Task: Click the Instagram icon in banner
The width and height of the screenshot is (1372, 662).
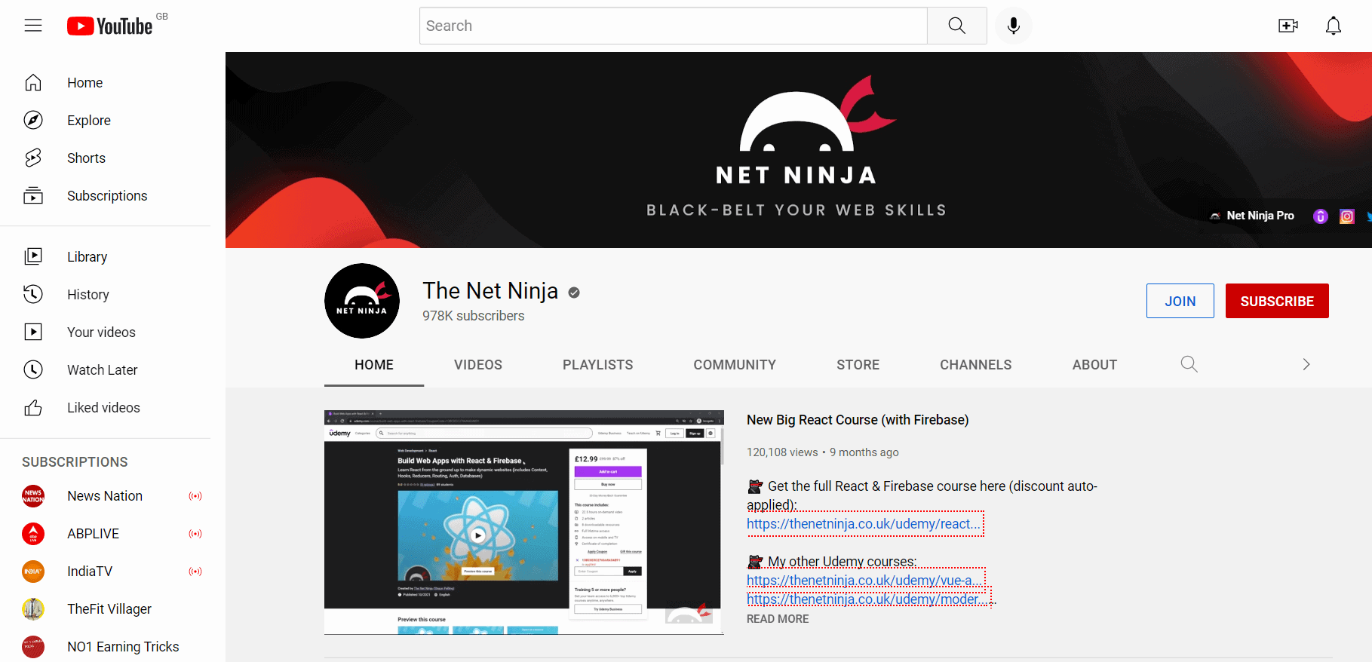Action: pyautogui.click(x=1346, y=216)
